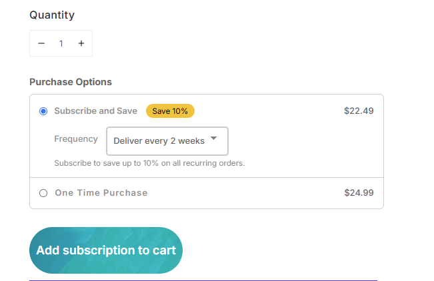Image resolution: width=434 pixels, height=281 pixels.
Task: Click the $22.49 subscription price
Action: click(359, 111)
